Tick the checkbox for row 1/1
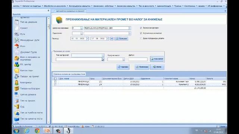Viewport: 239px width, 134px height. point(55,82)
